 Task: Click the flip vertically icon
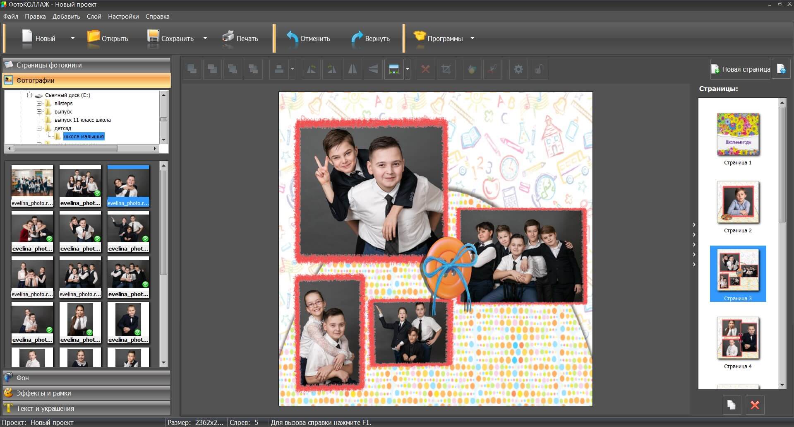tap(373, 69)
